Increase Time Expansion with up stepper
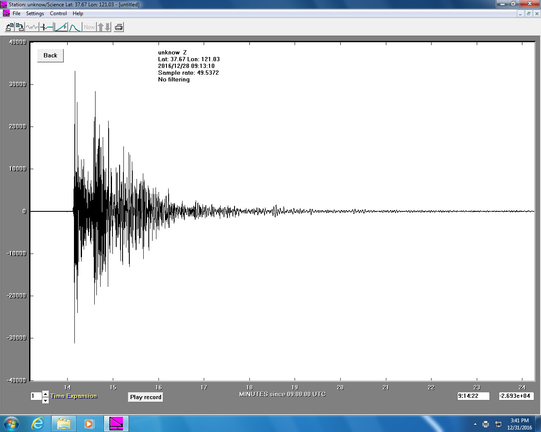Viewport: 541px width, 432px height. (45, 394)
